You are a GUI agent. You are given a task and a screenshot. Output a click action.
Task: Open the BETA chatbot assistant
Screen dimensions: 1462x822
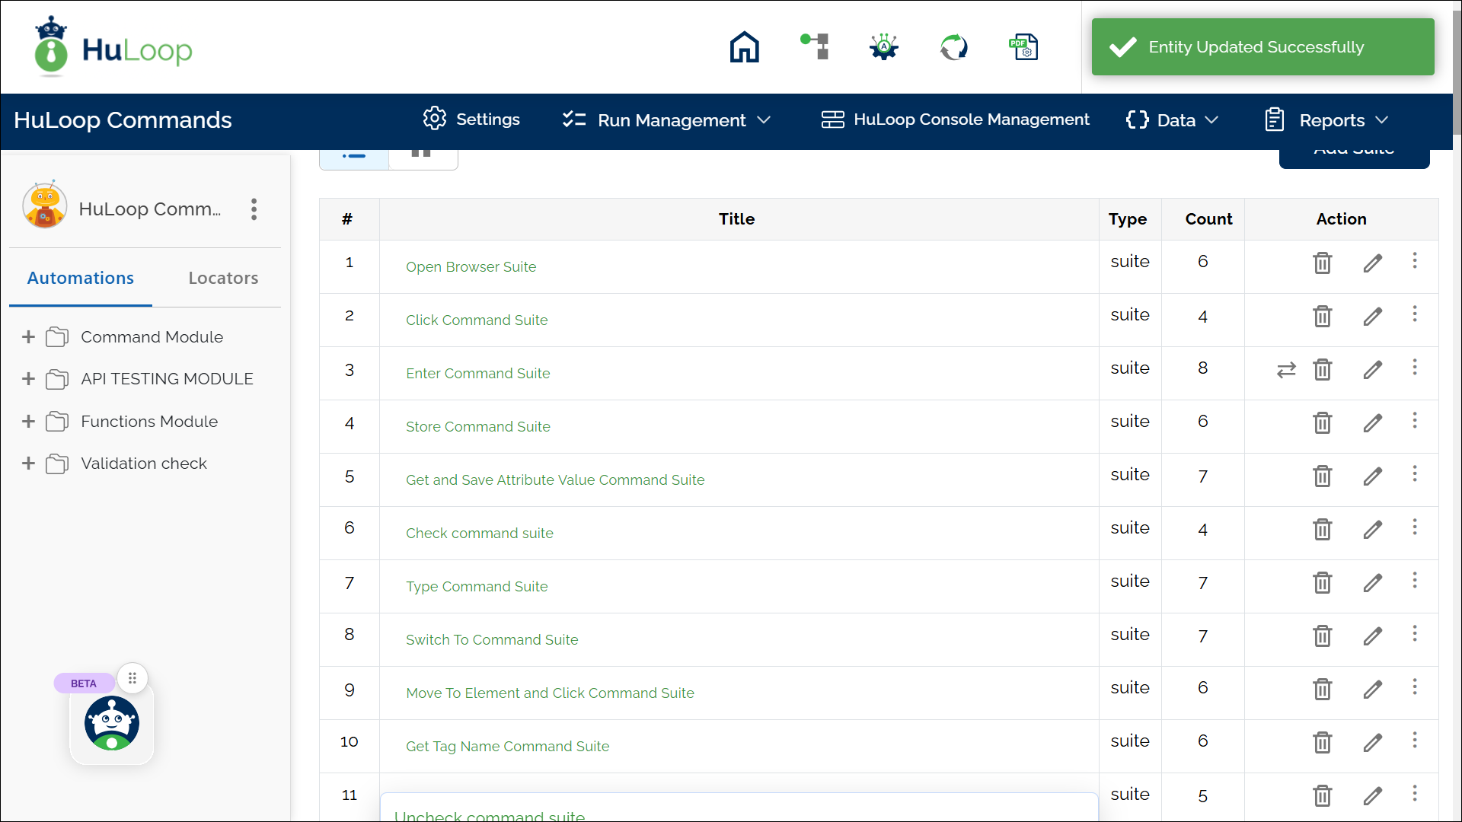click(112, 723)
